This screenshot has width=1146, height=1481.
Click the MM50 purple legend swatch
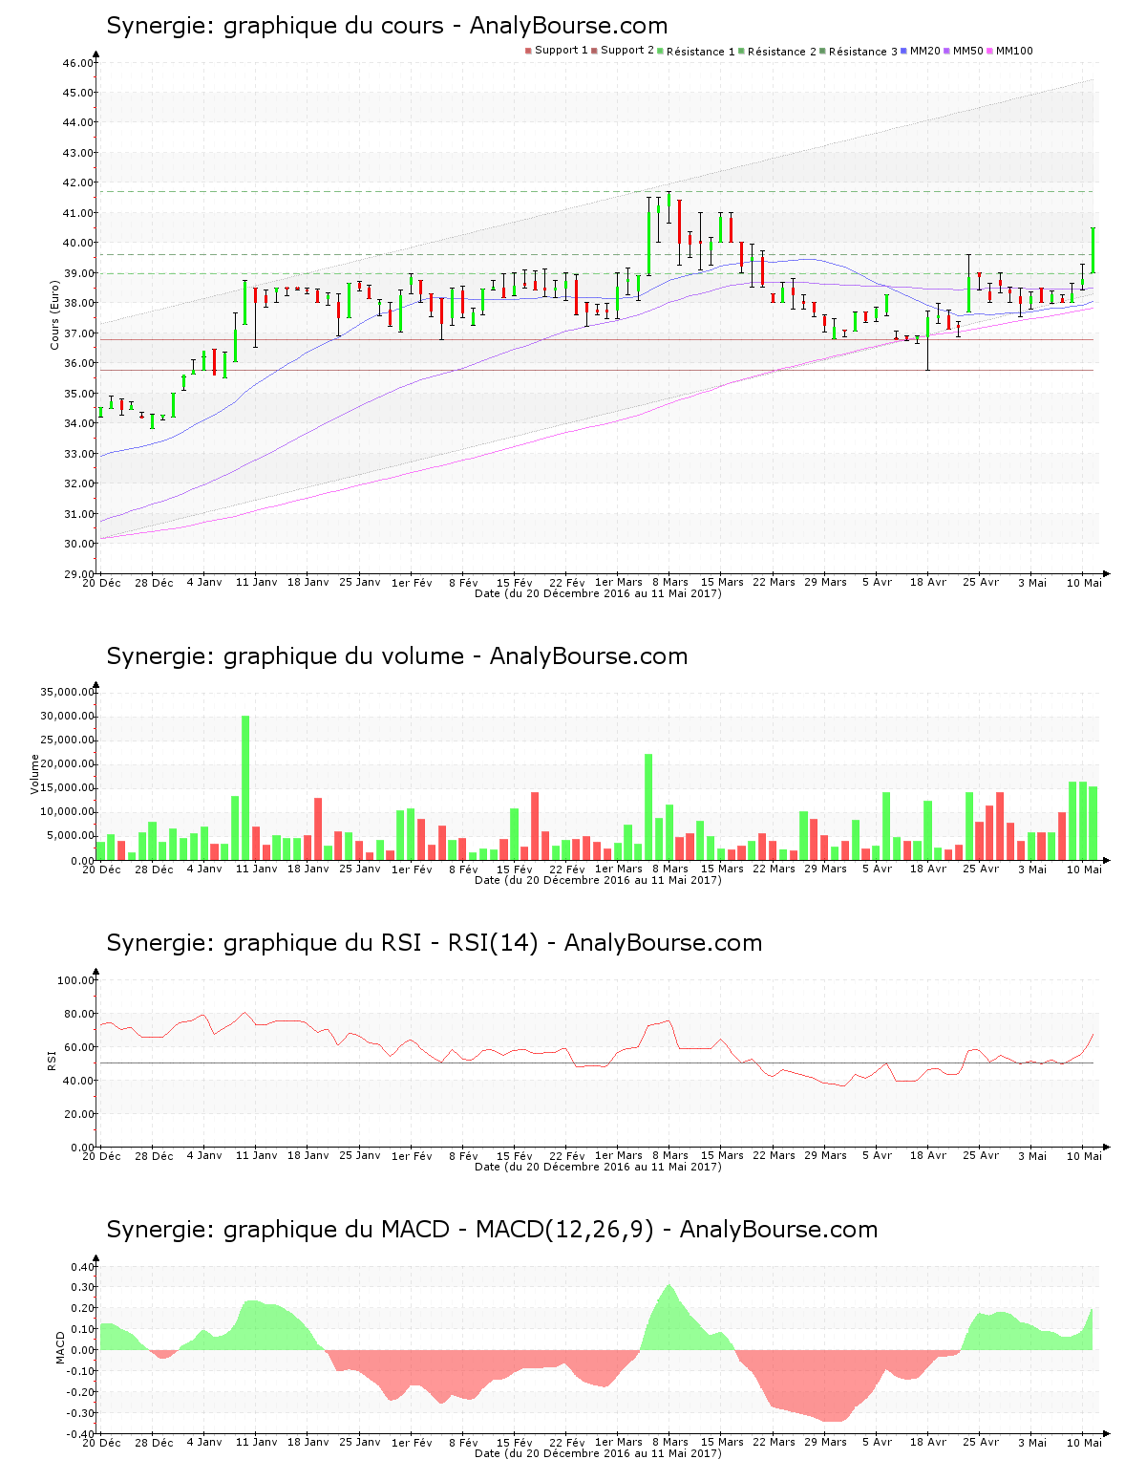pos(946,51)
